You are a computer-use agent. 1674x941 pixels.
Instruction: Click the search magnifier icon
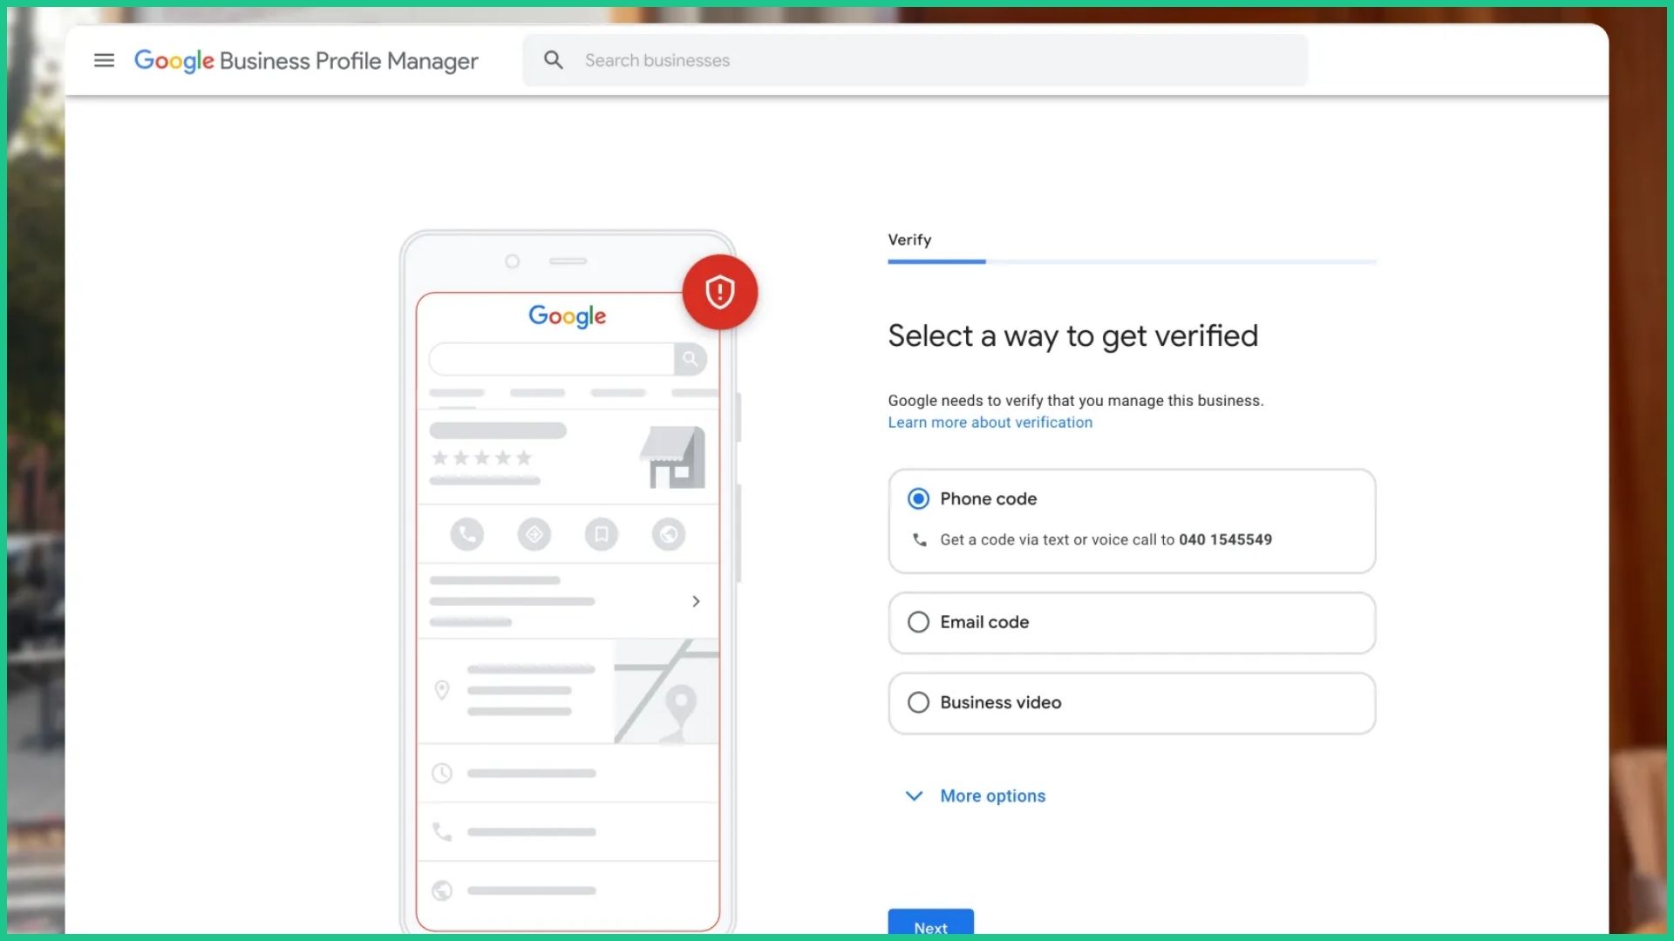pos(554,60)
